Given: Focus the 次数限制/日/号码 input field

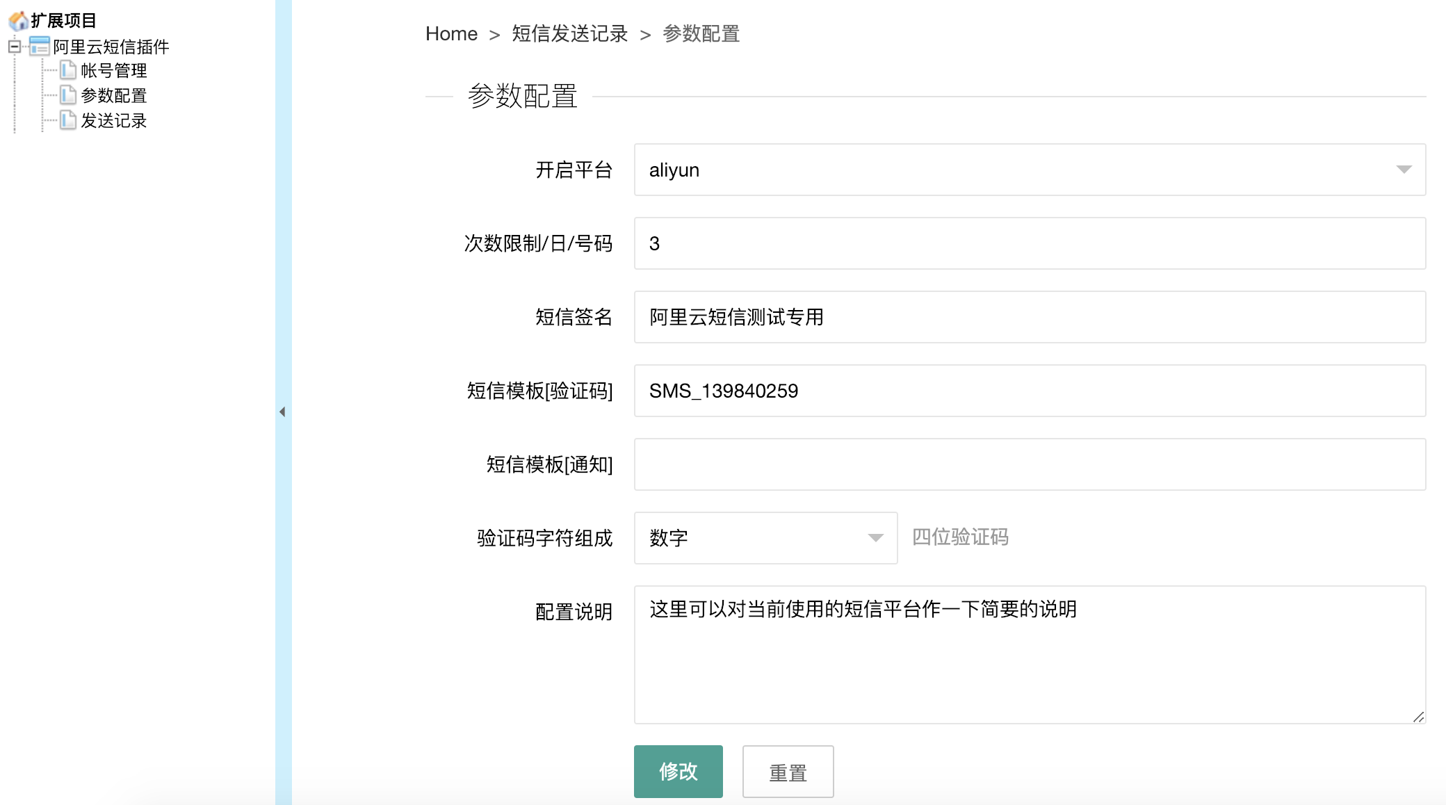Looking at the screenshot, I should [1030, 243].
